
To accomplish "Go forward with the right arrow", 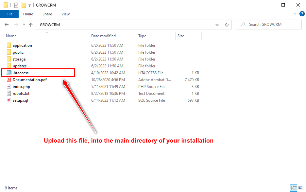I will coord(16,25).
